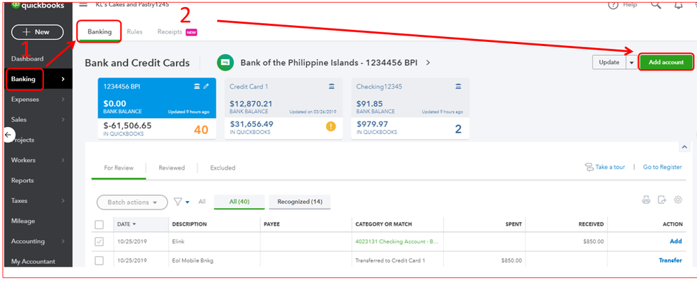
Task: Click the 'All' filter label
Action: coord(202,202)
